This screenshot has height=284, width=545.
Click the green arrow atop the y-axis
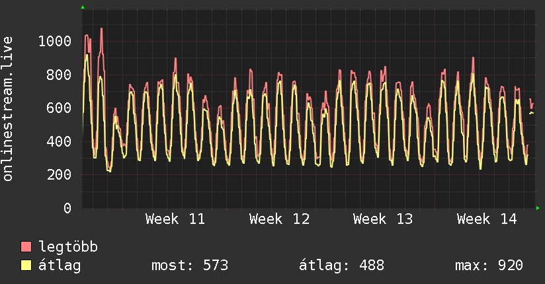pyautogui.click(x=83, y=7)
